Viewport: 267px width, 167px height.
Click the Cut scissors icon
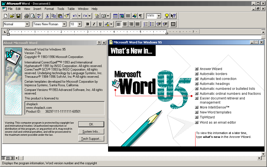(x=47, y=16)
